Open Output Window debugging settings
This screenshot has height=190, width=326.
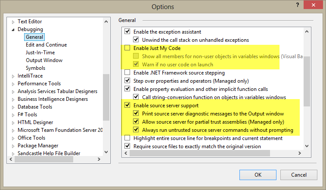point(44,60)
